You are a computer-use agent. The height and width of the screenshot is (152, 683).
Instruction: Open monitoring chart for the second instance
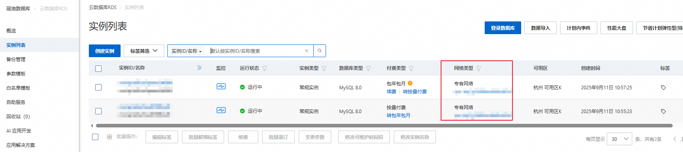[221, 110]
